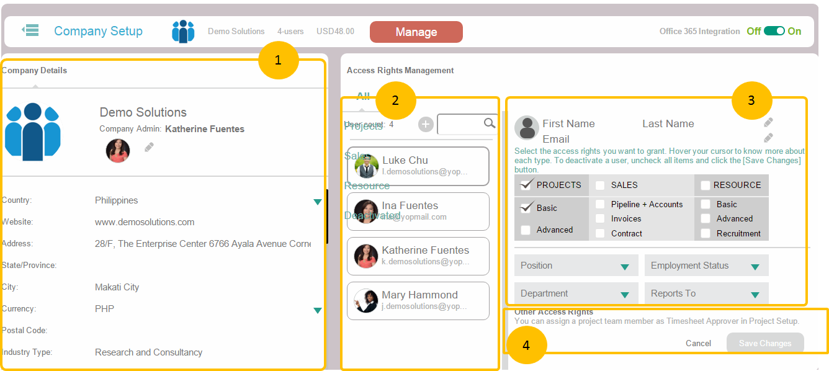Click the navigation menu icon beside Company Setup
The image size is (829, 371).
pos(30,30)
